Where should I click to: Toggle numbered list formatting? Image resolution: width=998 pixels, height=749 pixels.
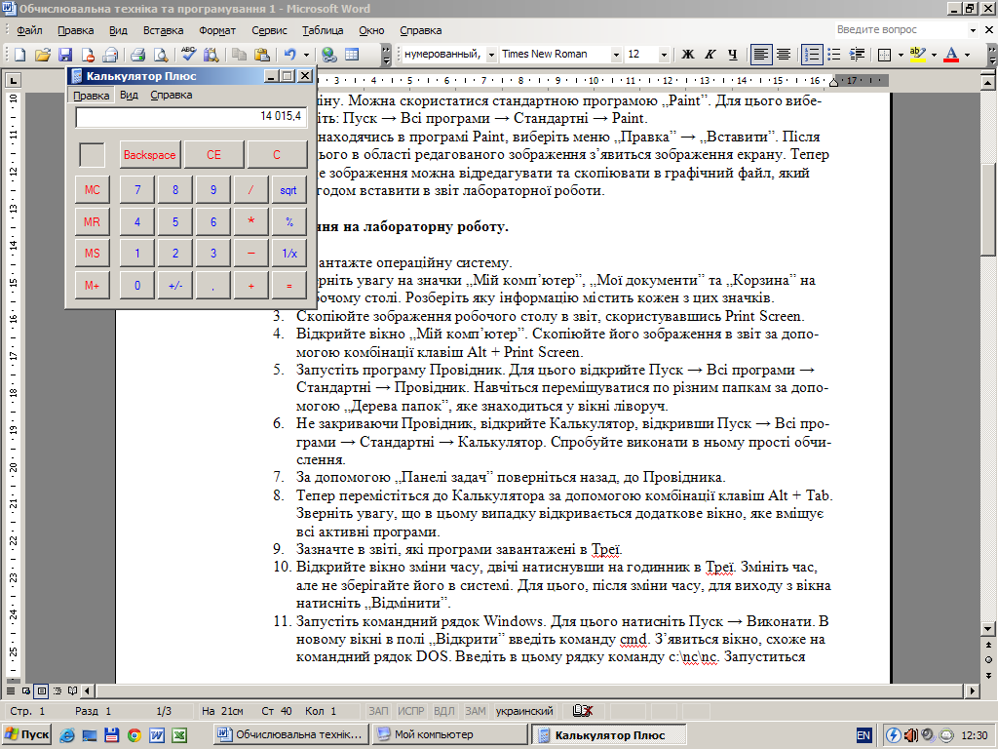tap(812, 55)
